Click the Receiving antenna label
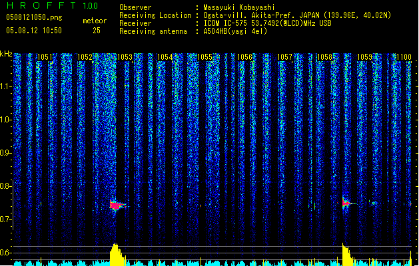The image size is (419, 266). pos(153,31)
